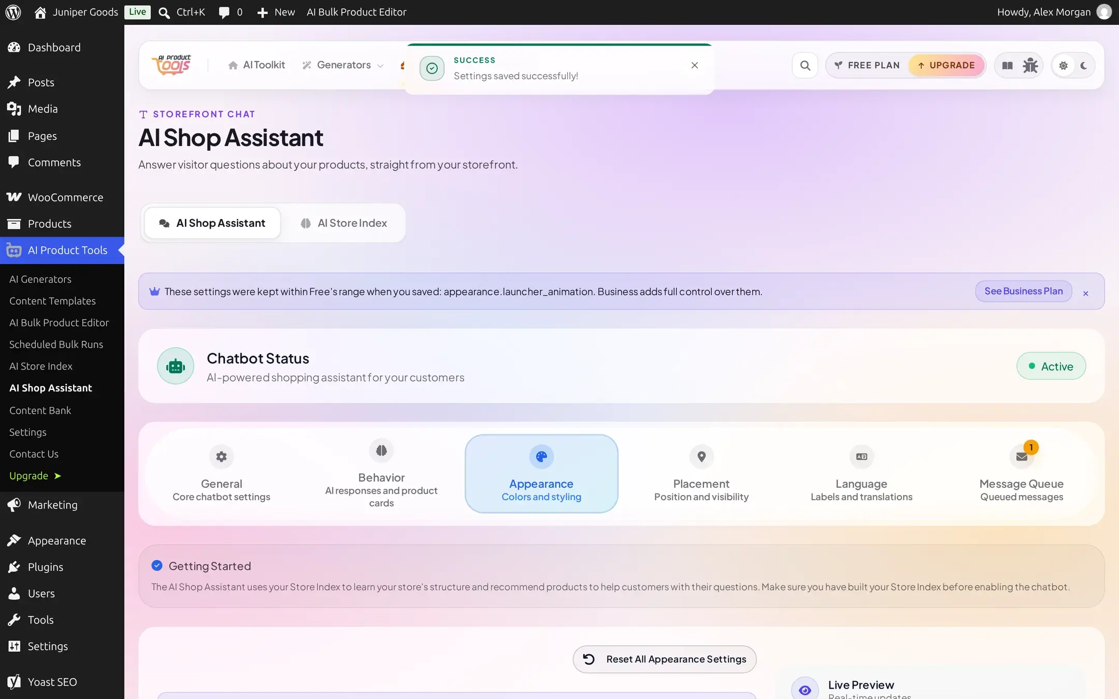The width and height of the screenshot is (1119, 699).
Task: Open the documentation book icon
Action: 1007,65
